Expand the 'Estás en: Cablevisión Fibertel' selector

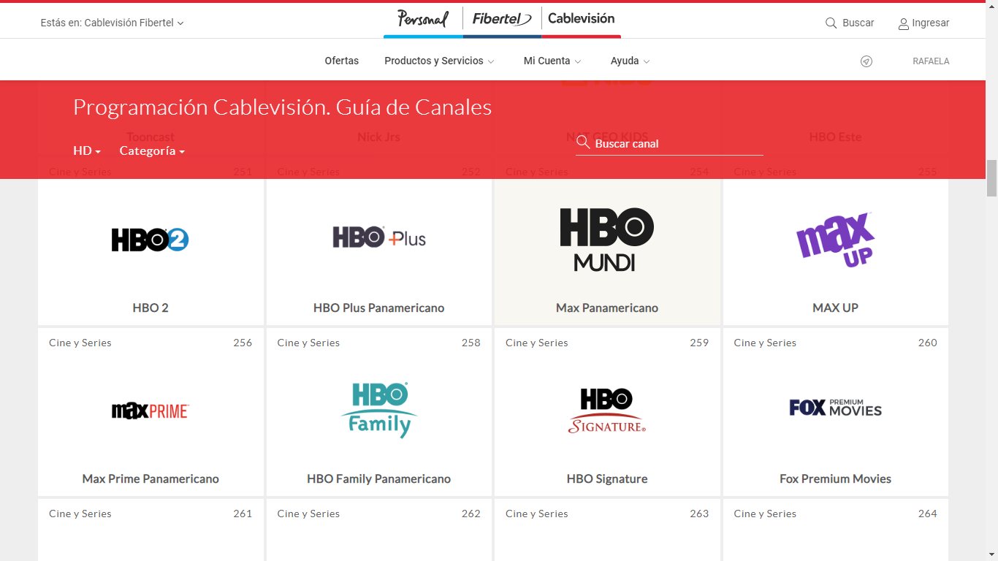(113, 23)
